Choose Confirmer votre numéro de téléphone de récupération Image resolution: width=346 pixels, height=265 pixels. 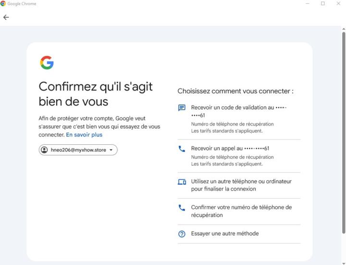pos(241,211)
